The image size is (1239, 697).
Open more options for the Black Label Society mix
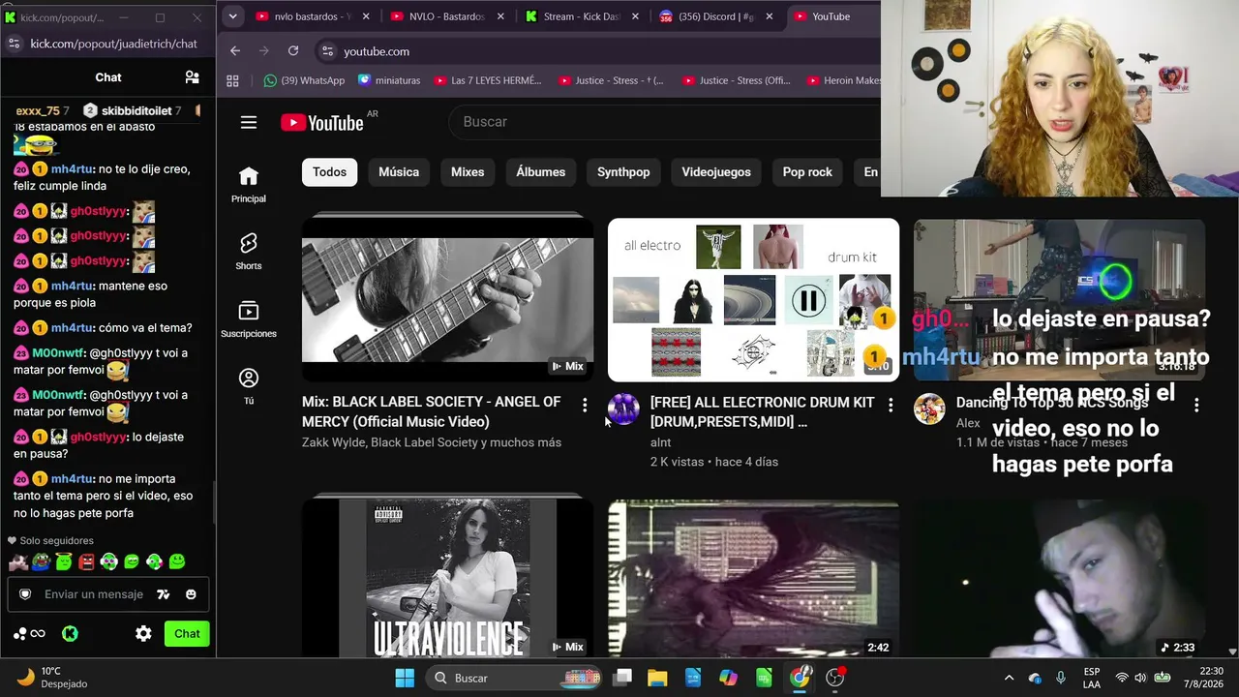585,405
